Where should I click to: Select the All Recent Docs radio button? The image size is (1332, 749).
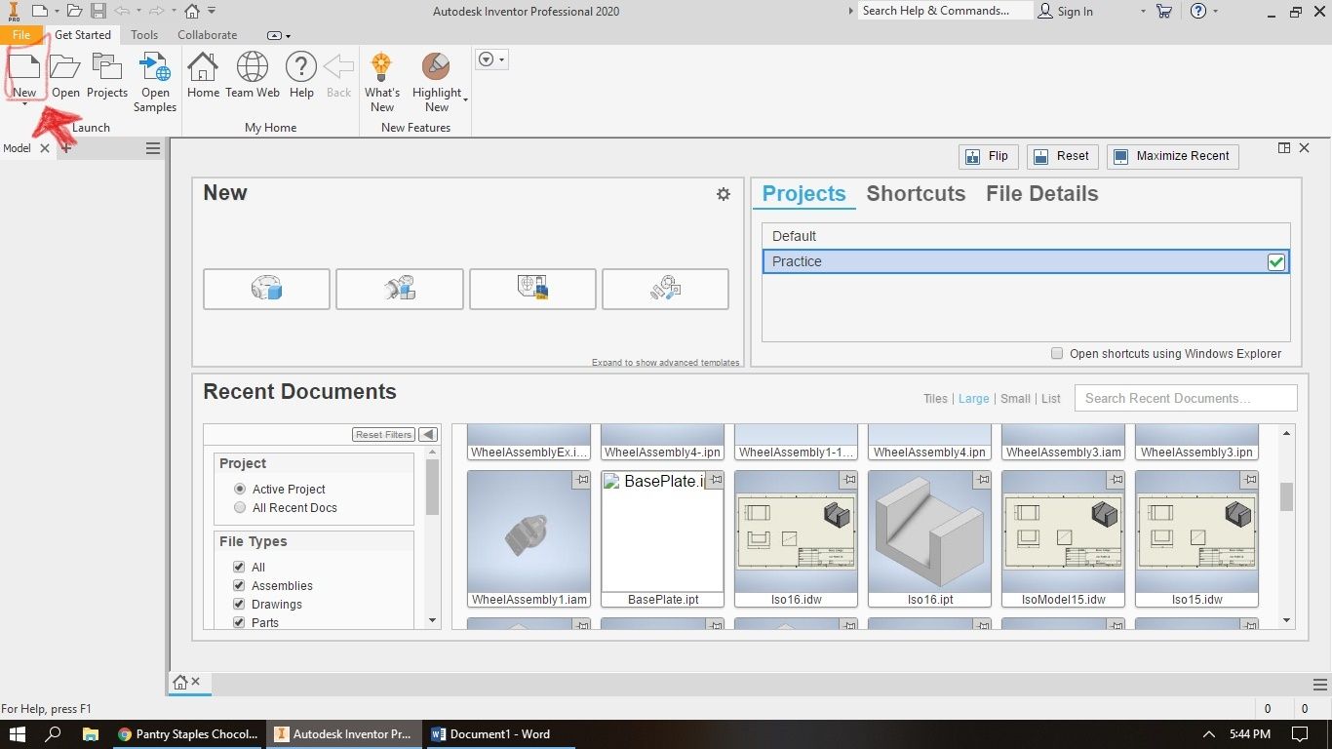(x=240, y=507)
